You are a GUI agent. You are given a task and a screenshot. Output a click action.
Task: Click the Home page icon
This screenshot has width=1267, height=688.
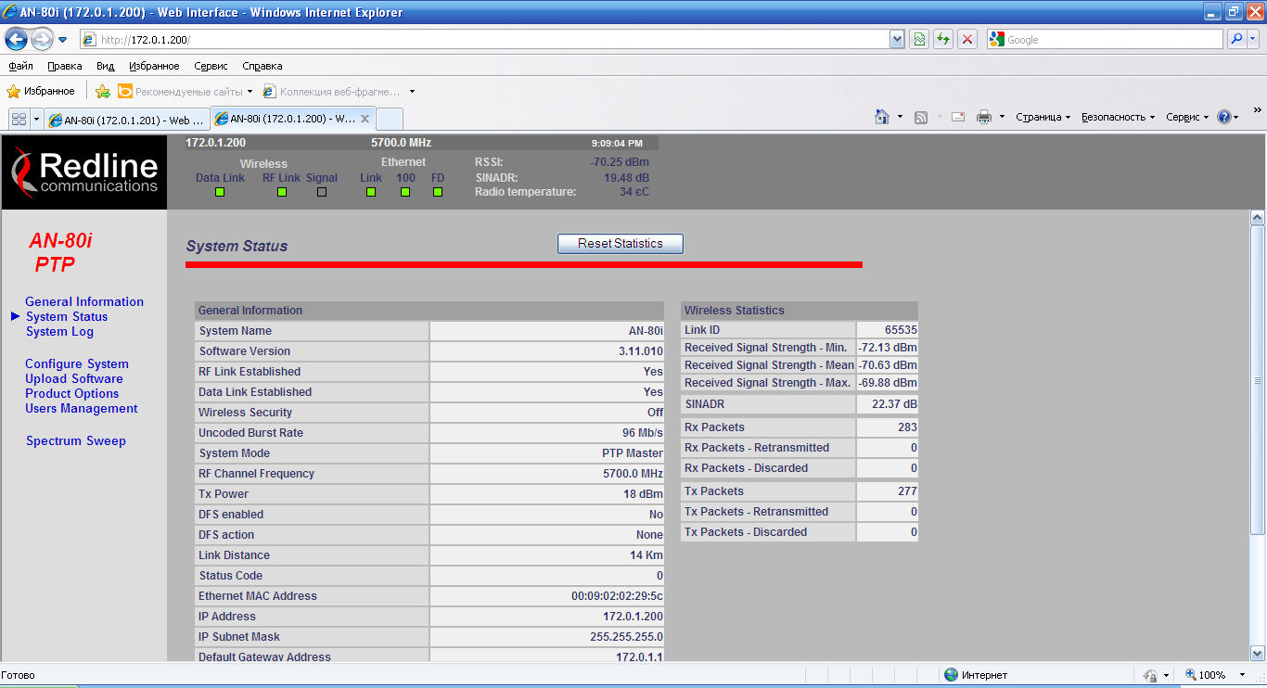point(882,117)
